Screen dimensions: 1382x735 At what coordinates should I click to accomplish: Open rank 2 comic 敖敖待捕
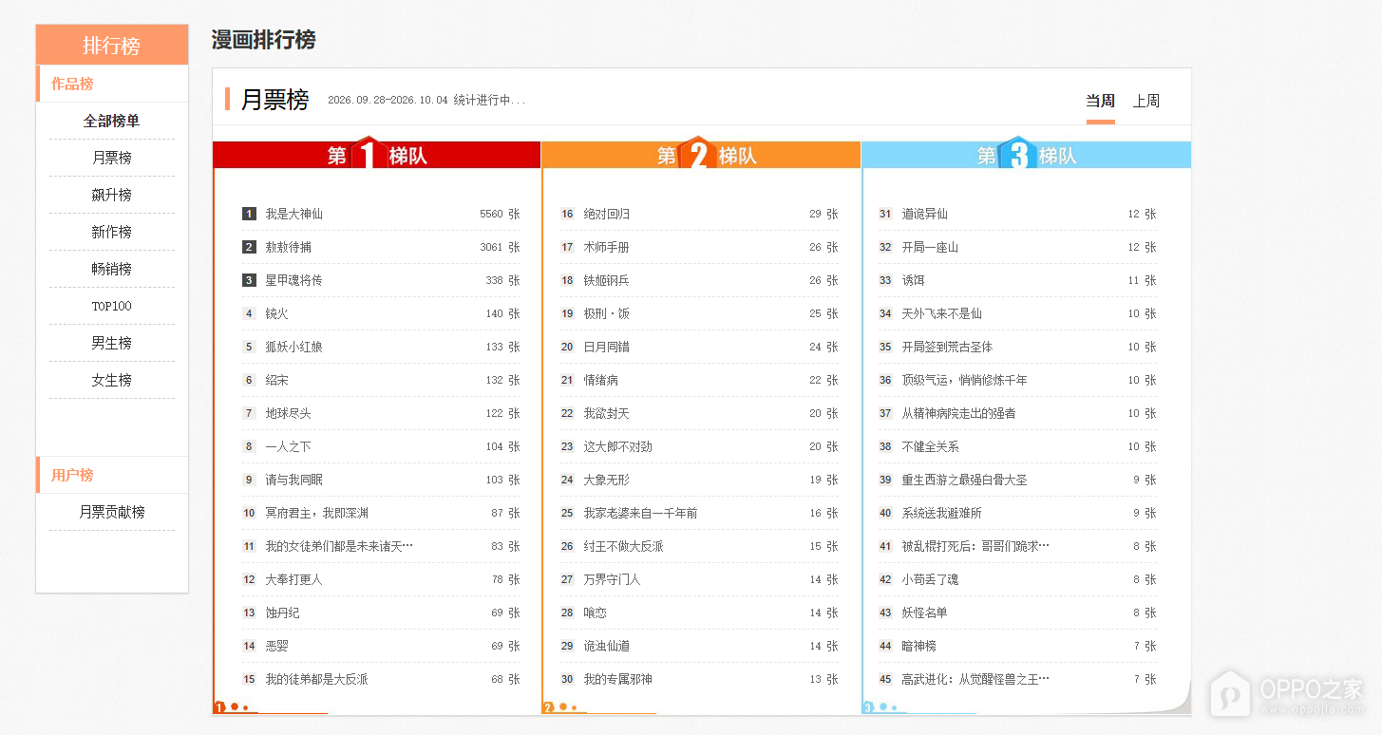(x=289, y=247)
